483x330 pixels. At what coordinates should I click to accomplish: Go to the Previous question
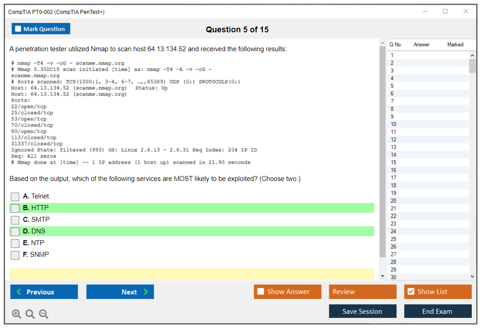44,292
